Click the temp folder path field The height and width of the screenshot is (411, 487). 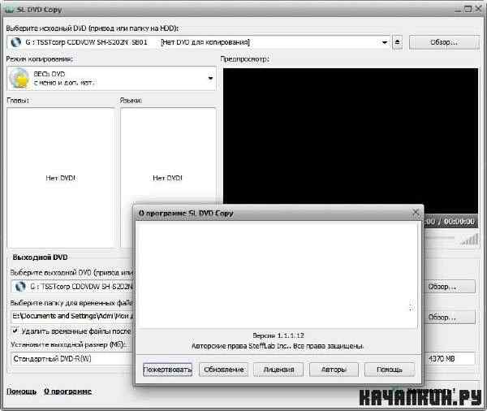pyautogui.click(x=73, y=316)
